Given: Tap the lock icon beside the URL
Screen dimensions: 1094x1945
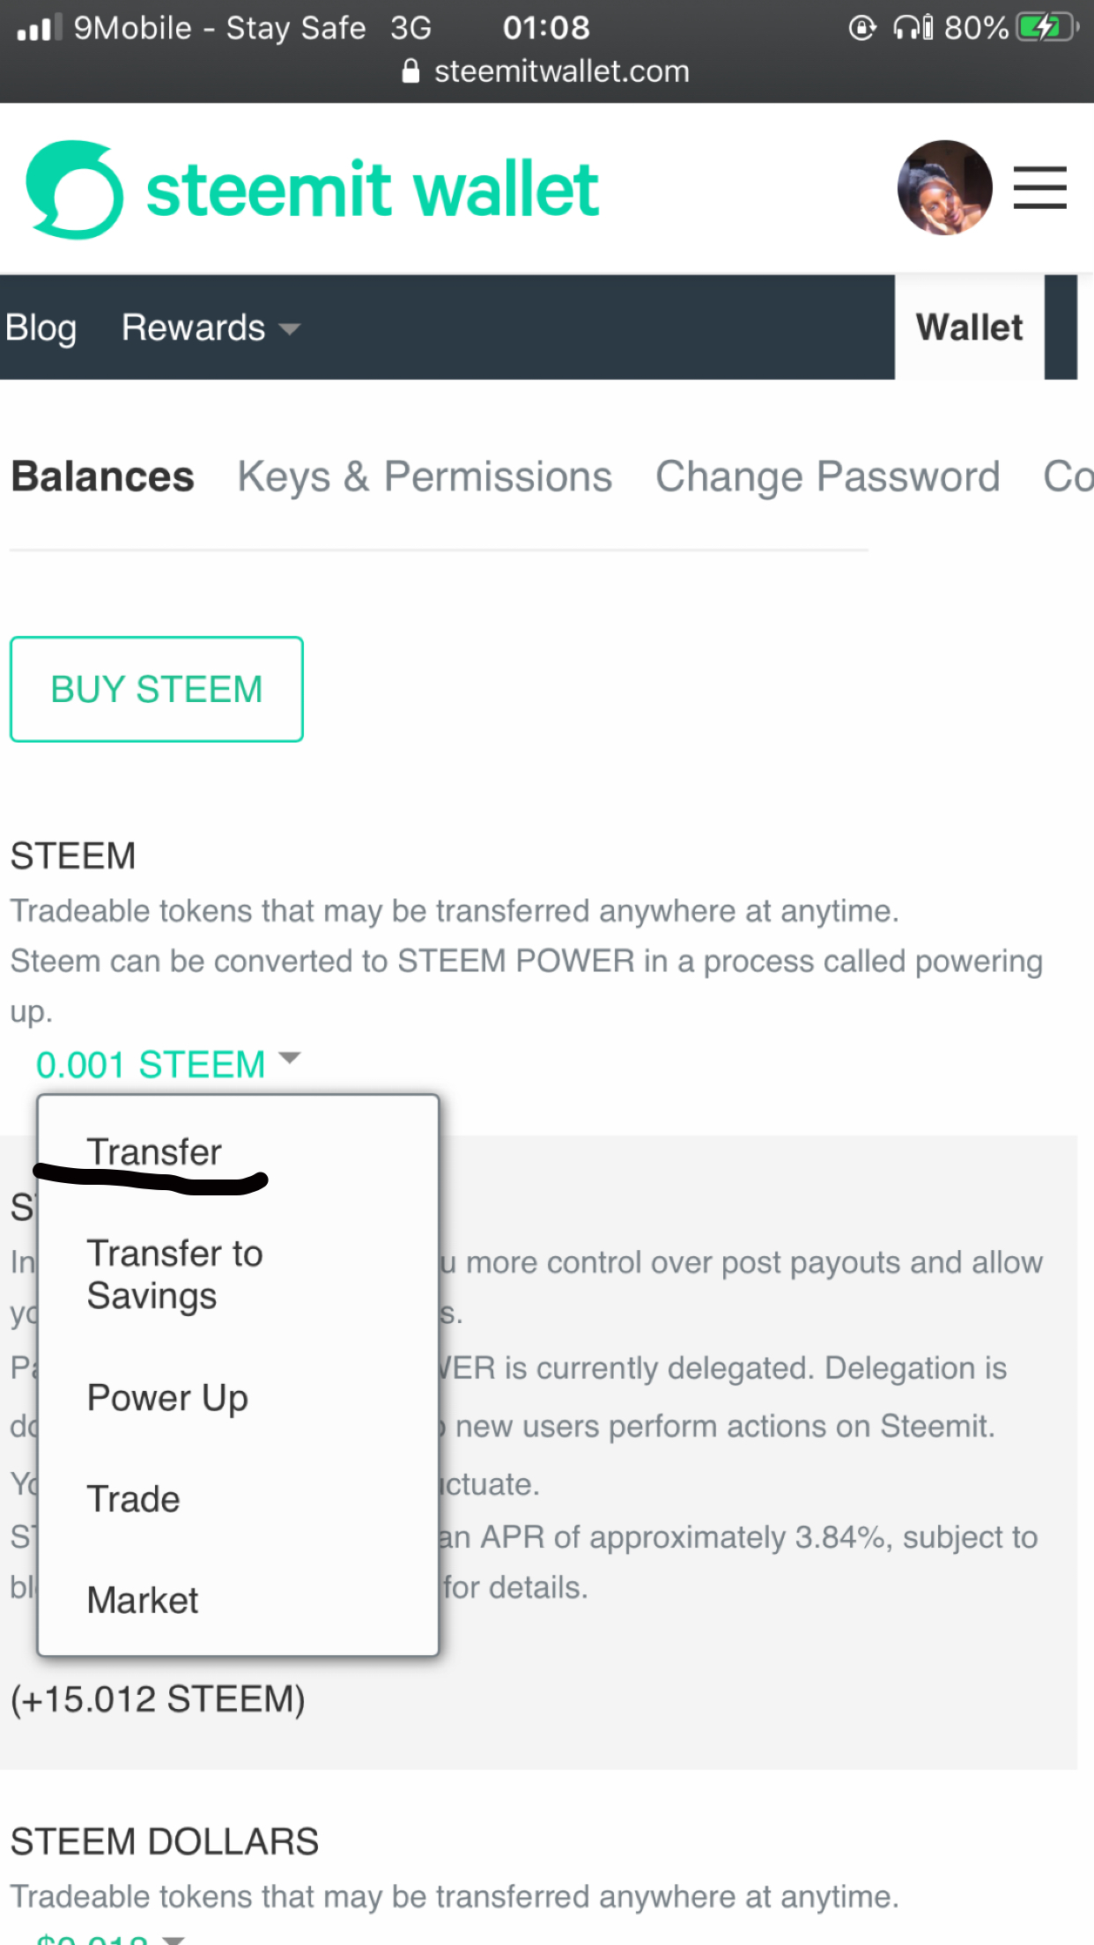Looking at the screenshot, I should (410, 71).
